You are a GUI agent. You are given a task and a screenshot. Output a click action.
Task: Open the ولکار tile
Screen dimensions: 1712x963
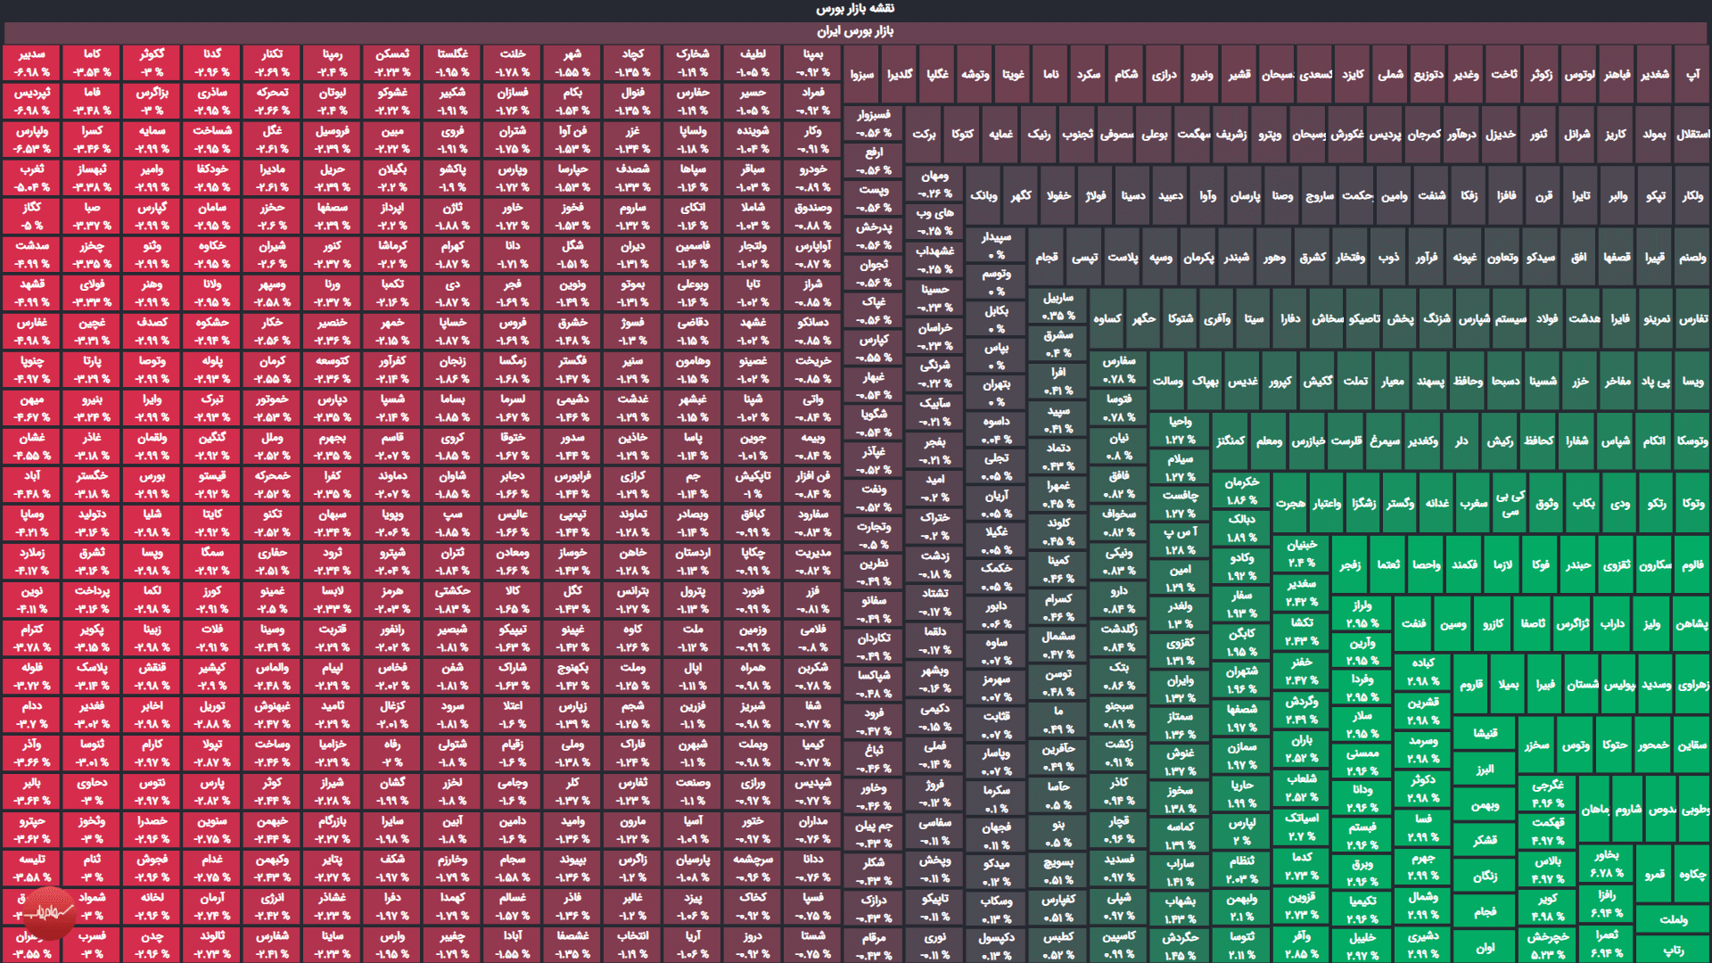pos(1692,196)
